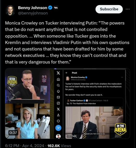Screen dimensions: 136x148
Task: Play the embedded In The Arena video
Action: 67,104
